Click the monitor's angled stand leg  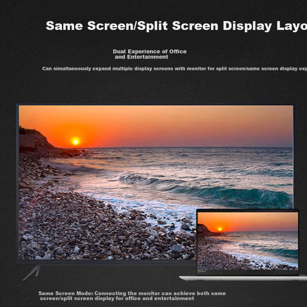31,272
